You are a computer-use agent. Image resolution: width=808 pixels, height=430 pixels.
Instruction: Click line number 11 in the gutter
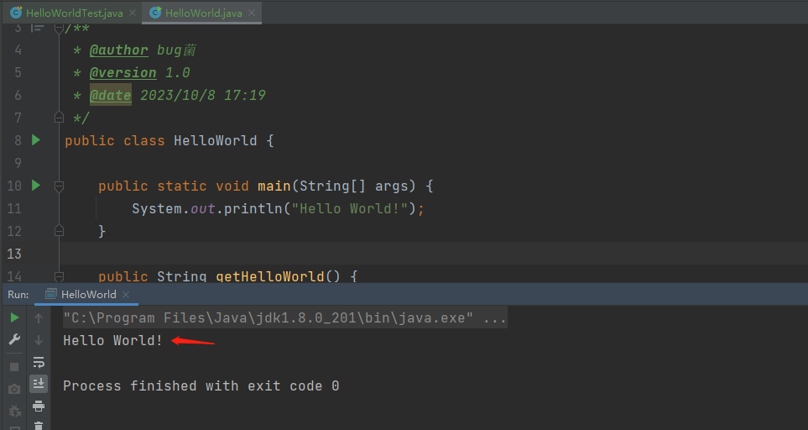click(x=14, y=209)
